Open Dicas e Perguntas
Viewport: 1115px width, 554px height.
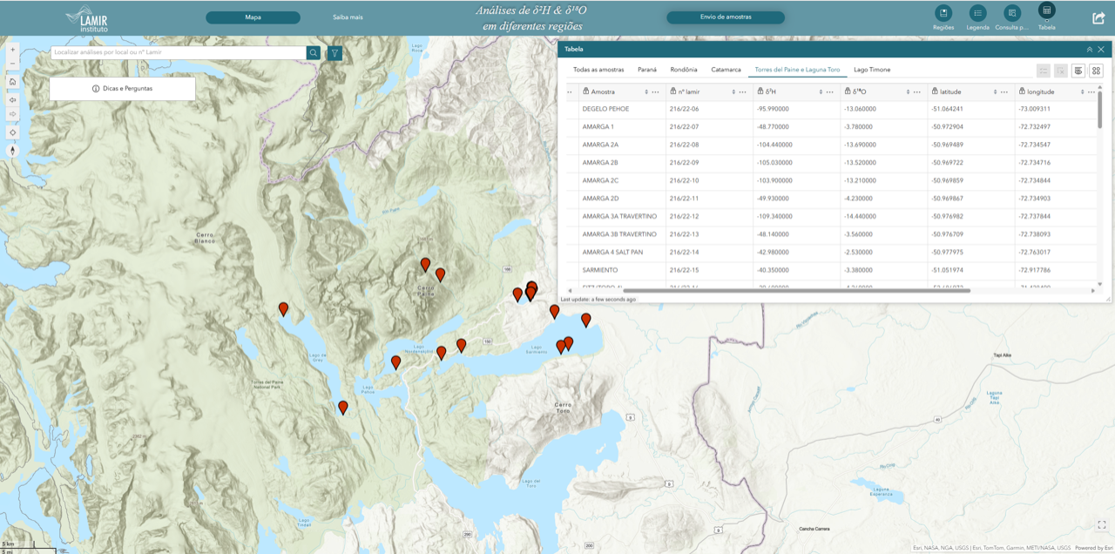coord(122,89)
